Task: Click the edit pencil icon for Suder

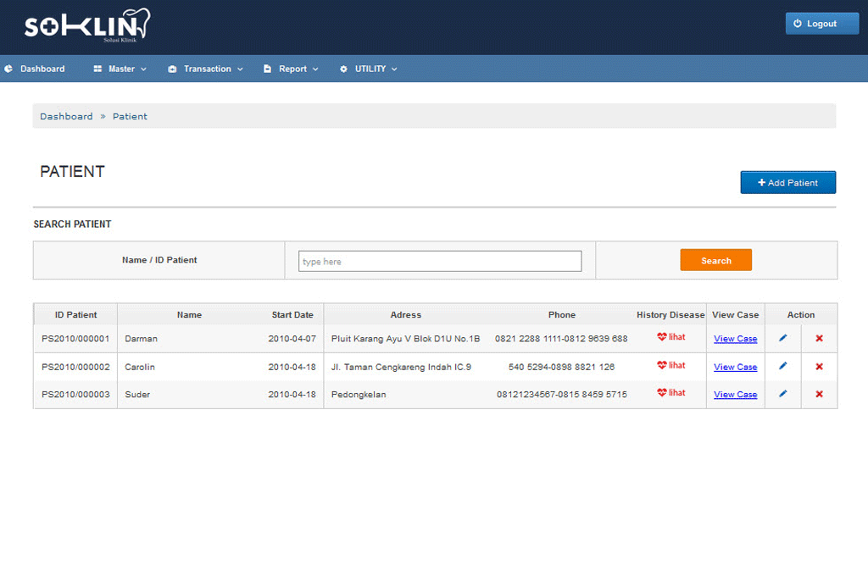Action: 783,394
